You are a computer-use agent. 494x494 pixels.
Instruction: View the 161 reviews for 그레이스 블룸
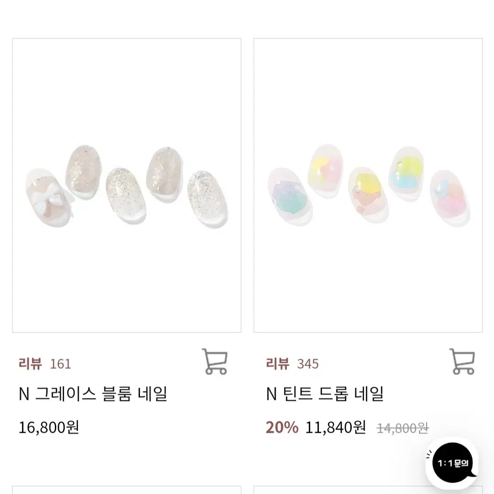(x=45, y=364)
